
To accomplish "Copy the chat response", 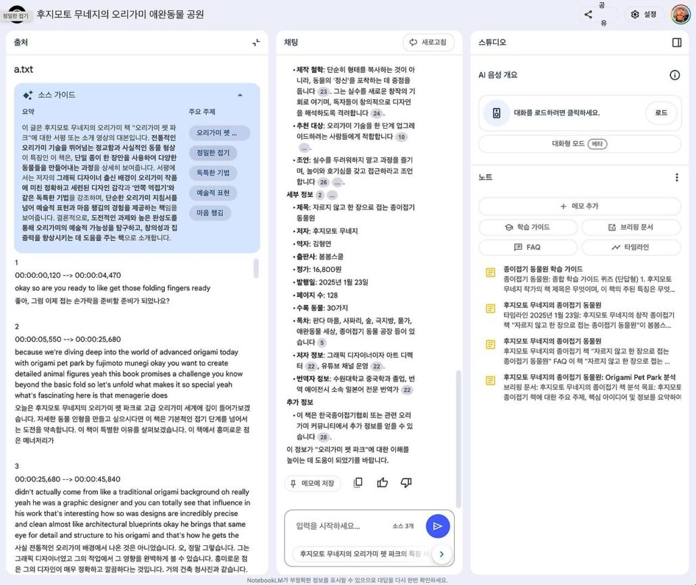I will point(358,482).
